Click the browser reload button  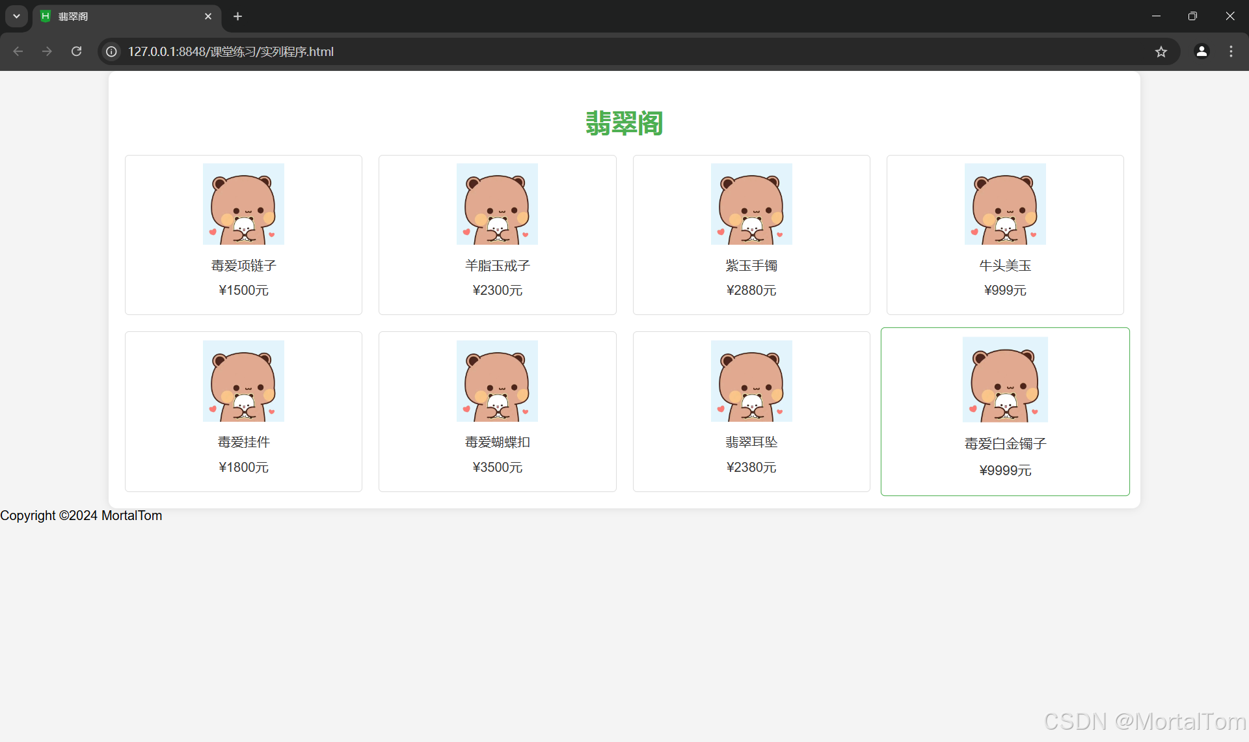click(77, 51)
